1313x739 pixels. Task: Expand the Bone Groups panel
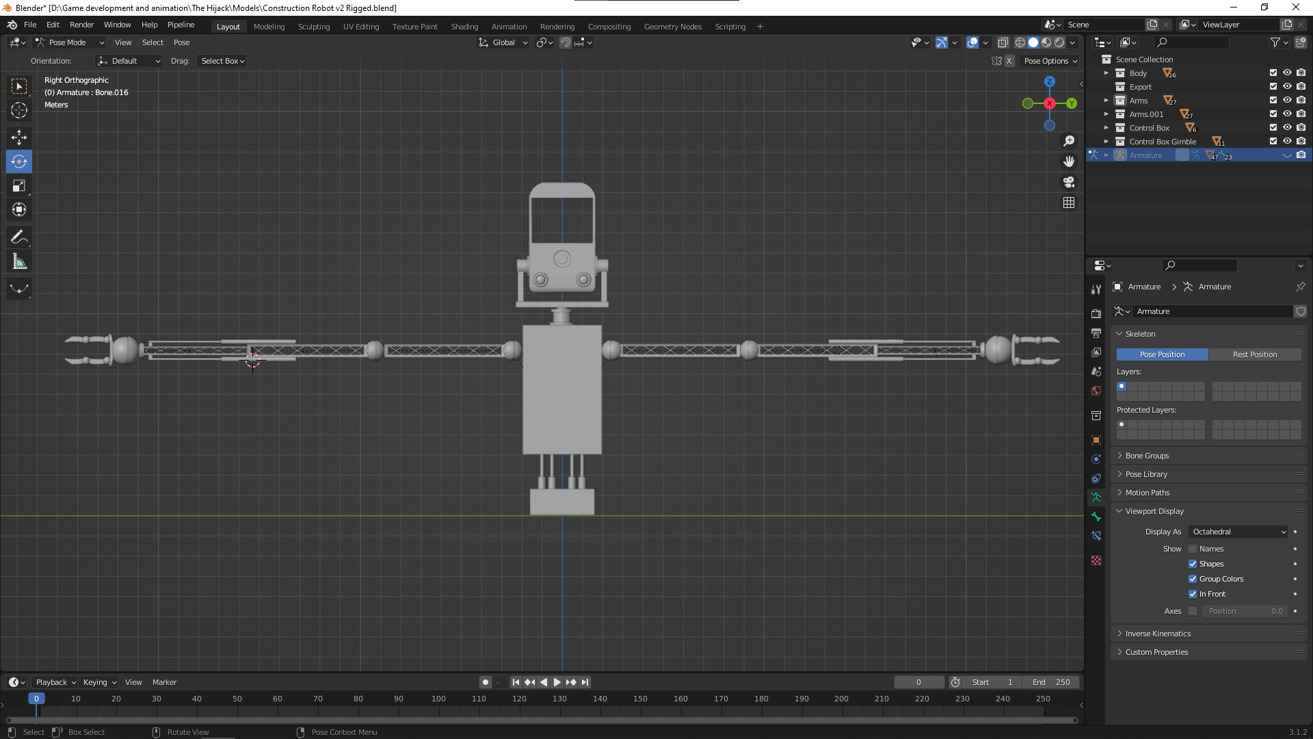[x=1147, y=456]
